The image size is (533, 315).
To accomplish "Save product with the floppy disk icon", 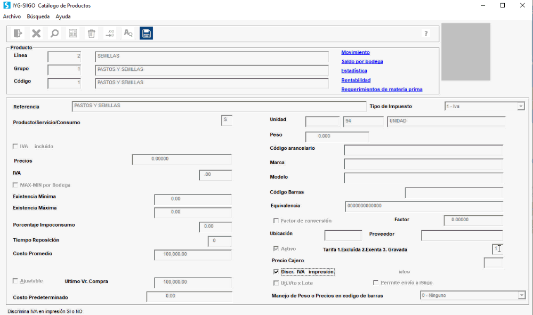I will 146,33.
